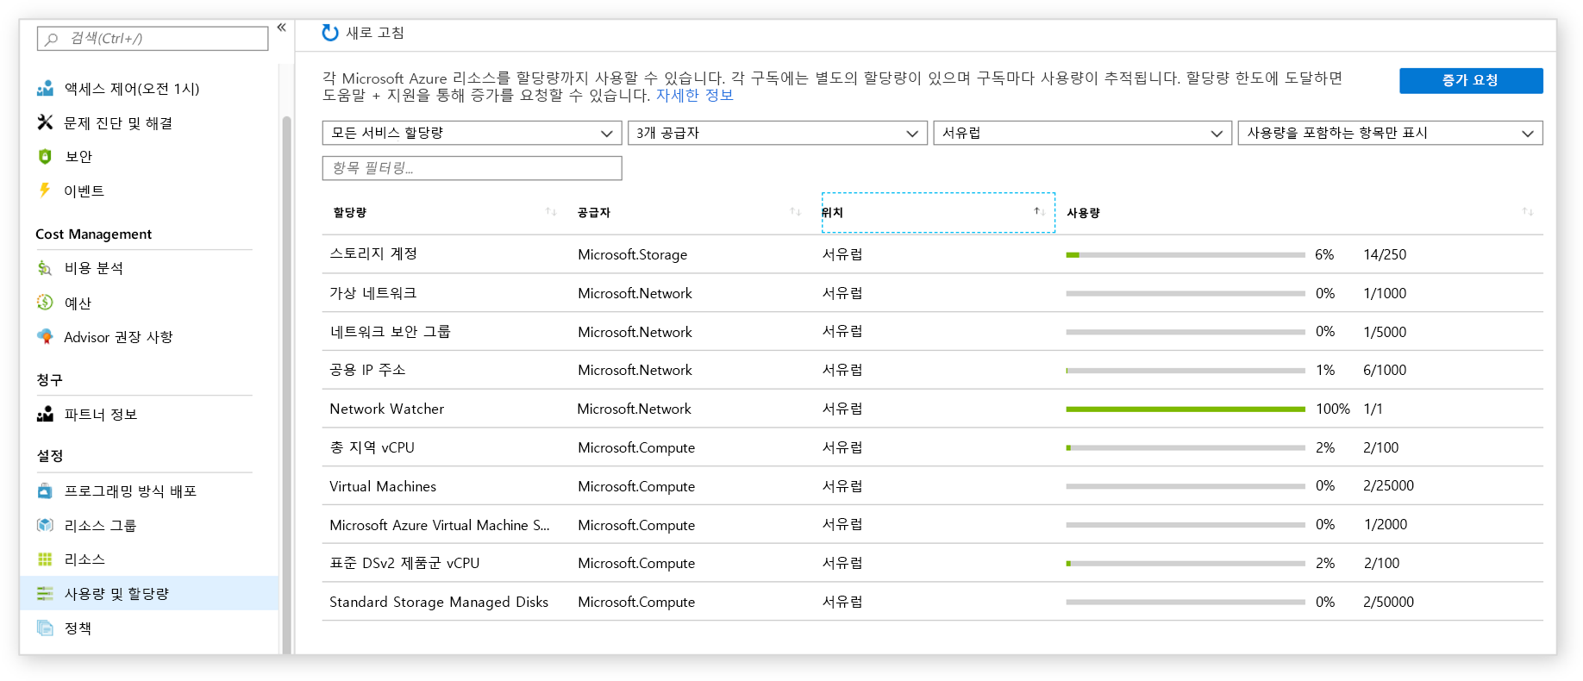Open Advisor 권장 사항 menu item
Viewport: 1583px width, 681px height.
click(118, 337)
